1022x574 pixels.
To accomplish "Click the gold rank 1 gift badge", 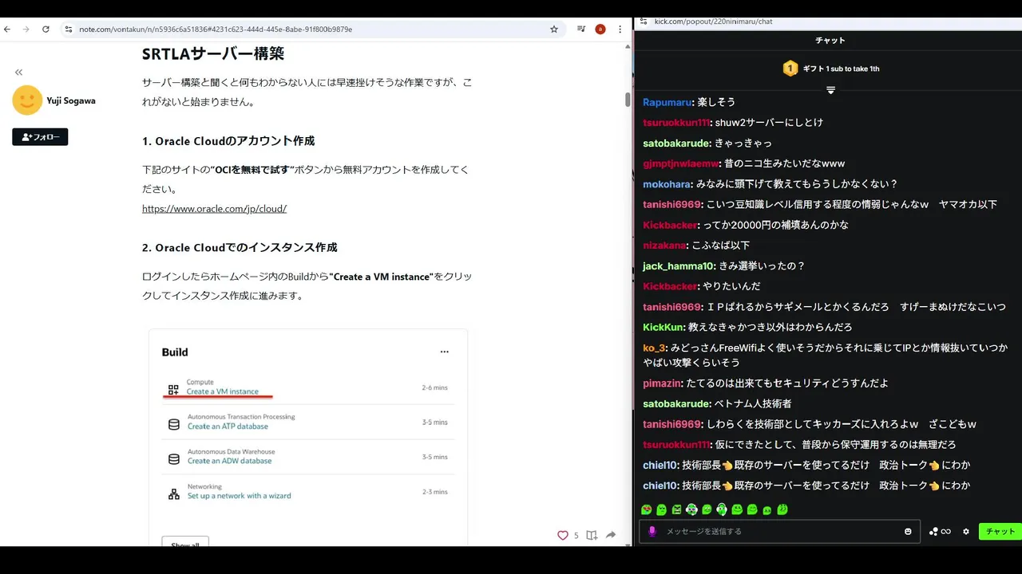I will coord(790,69).
